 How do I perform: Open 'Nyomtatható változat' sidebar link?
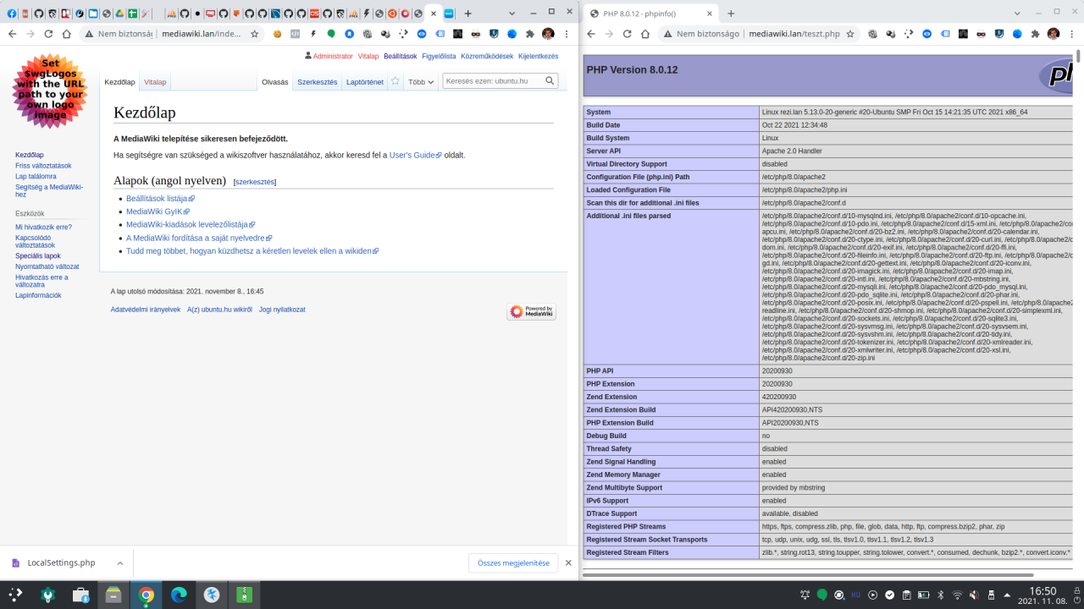point(47,266)
